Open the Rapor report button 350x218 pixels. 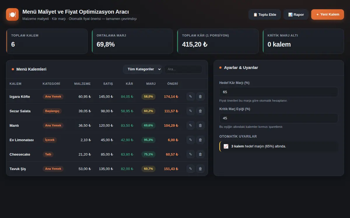tap(296, 15)
